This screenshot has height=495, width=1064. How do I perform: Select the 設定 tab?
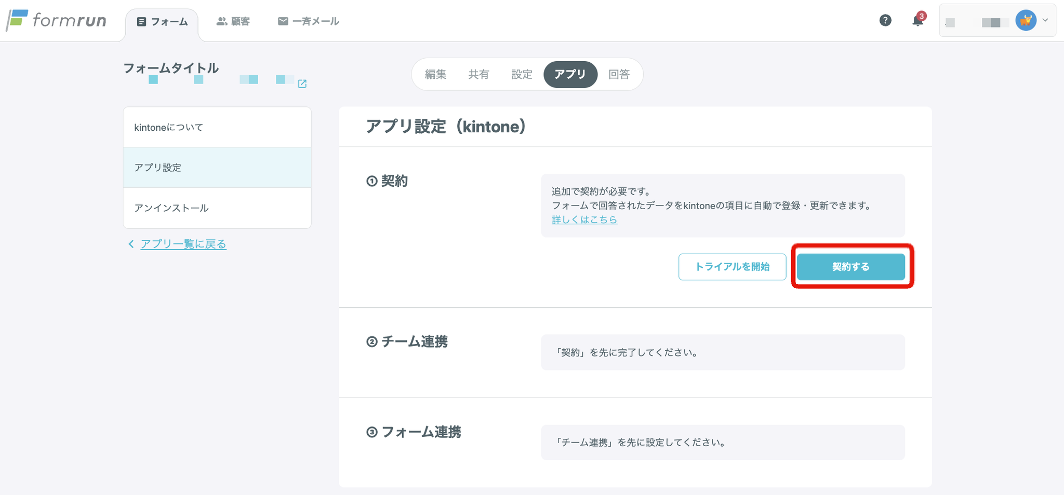(x=522, y=74)
